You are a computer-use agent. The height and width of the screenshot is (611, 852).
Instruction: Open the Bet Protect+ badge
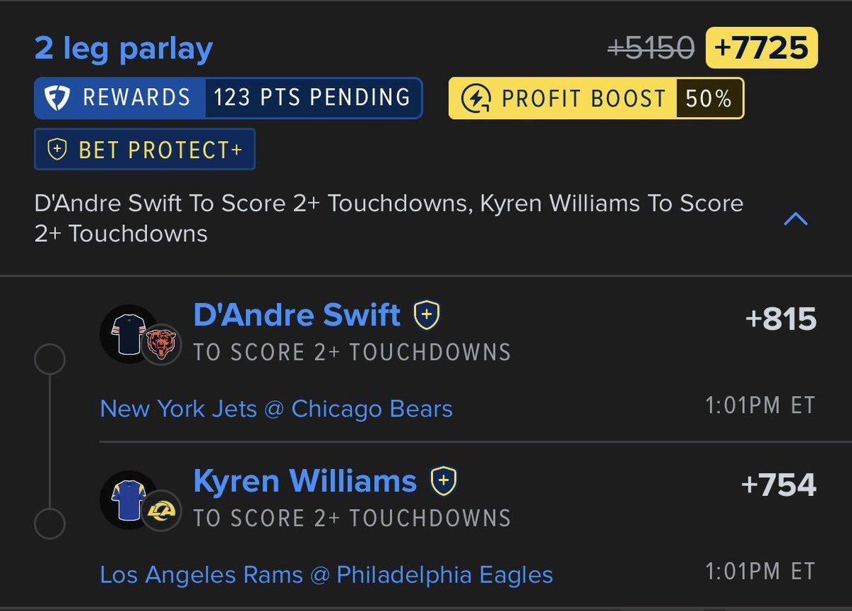pos(145,150)
